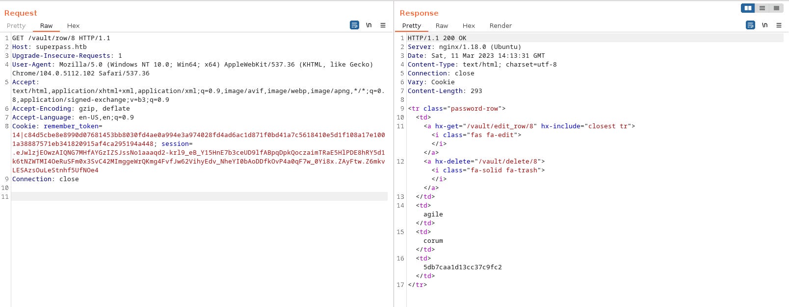This screenshot has height=307, width=789.
Task: Click the 'Response' panel title
Action: pos(419,13)
